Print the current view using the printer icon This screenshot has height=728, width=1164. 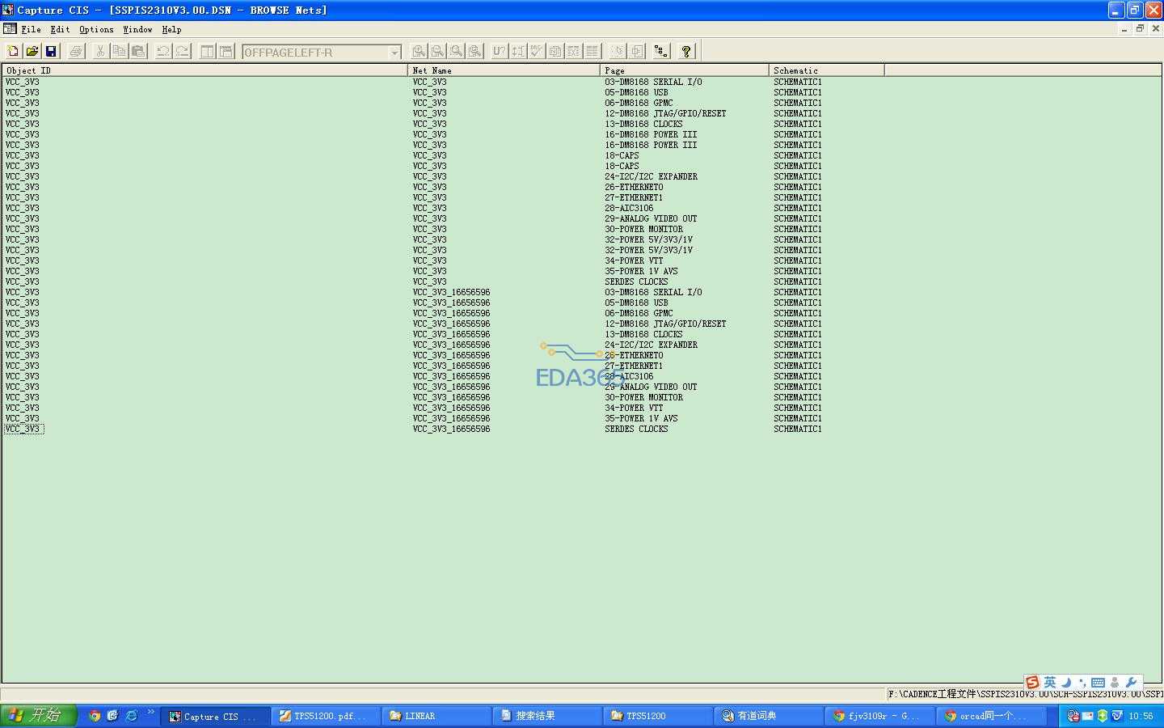[76, 52]
